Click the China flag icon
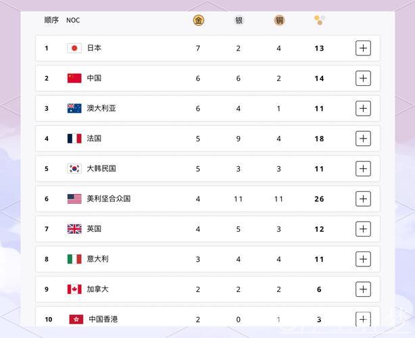Screen dimensions: 415x338 tap(74, 78)
